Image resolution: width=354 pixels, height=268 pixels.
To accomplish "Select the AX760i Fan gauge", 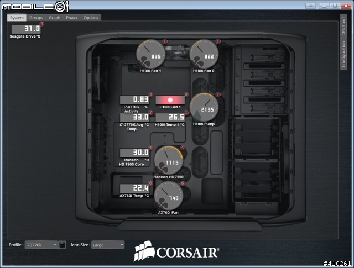I will 168,196.
